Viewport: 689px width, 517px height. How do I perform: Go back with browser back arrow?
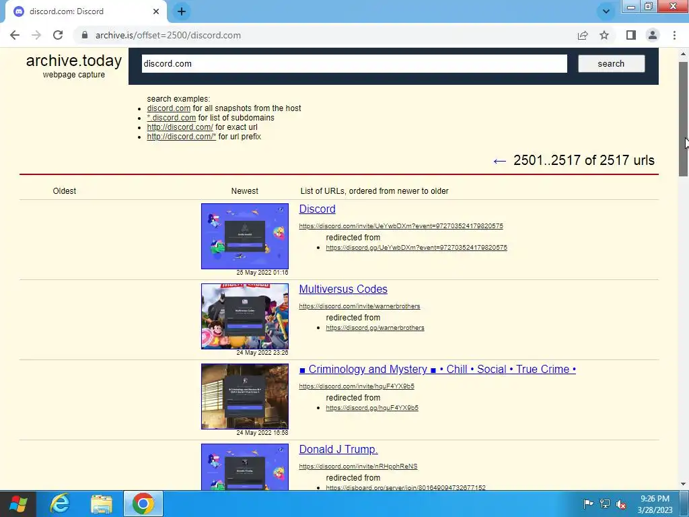tap(15, 35)
